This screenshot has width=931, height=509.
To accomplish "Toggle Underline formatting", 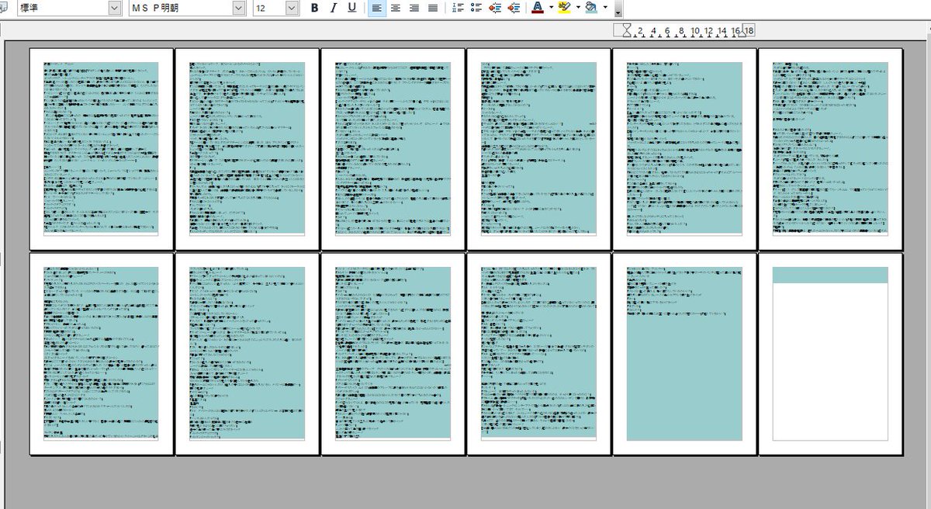I will [352, 8].
